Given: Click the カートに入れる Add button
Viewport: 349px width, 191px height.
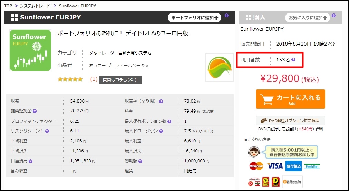Looking at the screenshot, I should [x=290, y=99].
